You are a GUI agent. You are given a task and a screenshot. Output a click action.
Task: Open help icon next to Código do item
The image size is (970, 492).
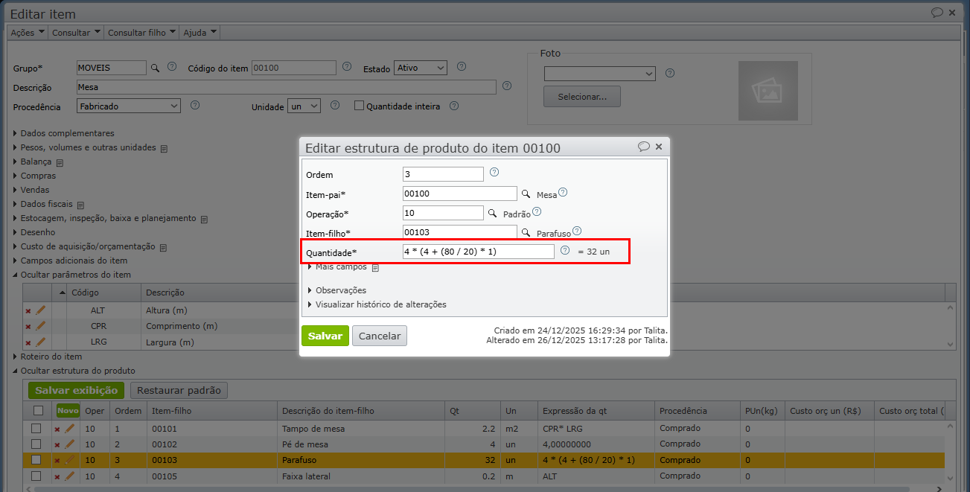pyautogui.click(x=347, y=66)
